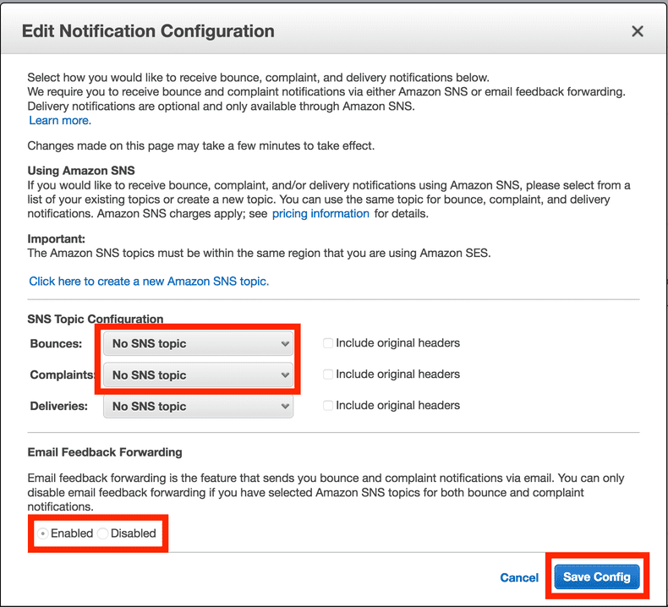The image size is (668, 607).
Task: Click the SNS Topic Configuration heading
Action: click(x=96, y=319)
